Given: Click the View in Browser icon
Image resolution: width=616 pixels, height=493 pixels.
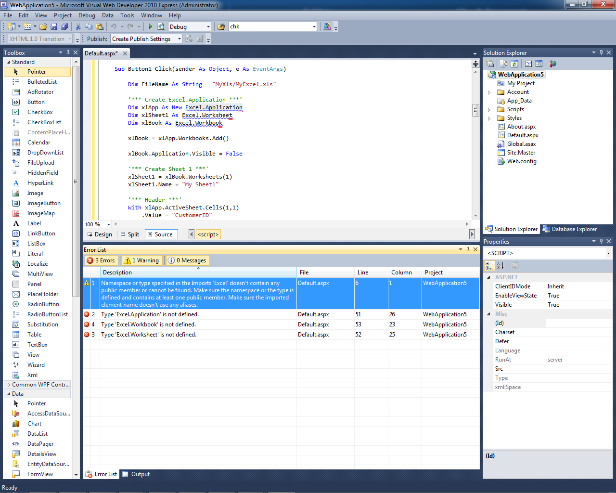Looking at the screenshot, I should click(x=161, y=26).
